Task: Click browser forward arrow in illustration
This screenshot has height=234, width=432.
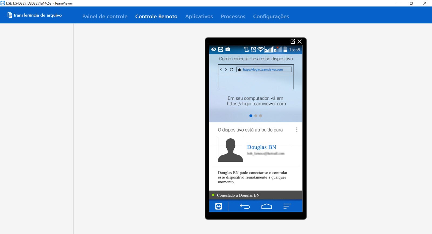Action: [x=226, y=70]
